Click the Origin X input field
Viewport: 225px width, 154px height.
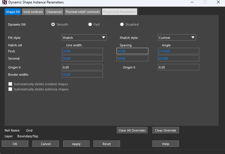(82, 67)
